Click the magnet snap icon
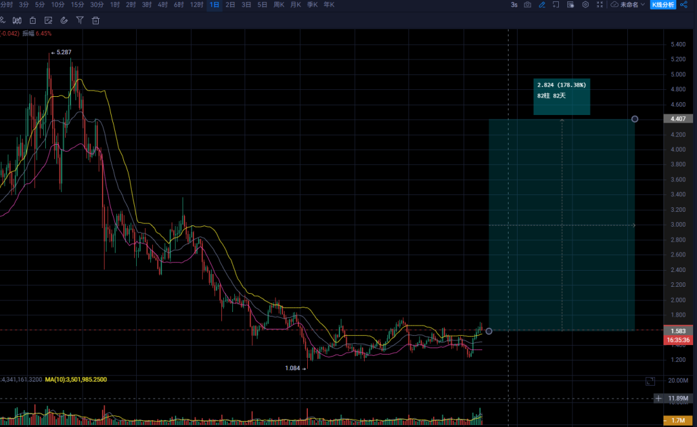Screen dimensions: 697x427 point(64,21)
